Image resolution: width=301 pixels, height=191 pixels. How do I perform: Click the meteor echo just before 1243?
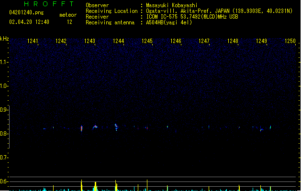pos(81,128)
